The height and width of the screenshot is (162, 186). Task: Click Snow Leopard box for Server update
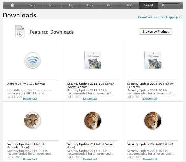93,60
